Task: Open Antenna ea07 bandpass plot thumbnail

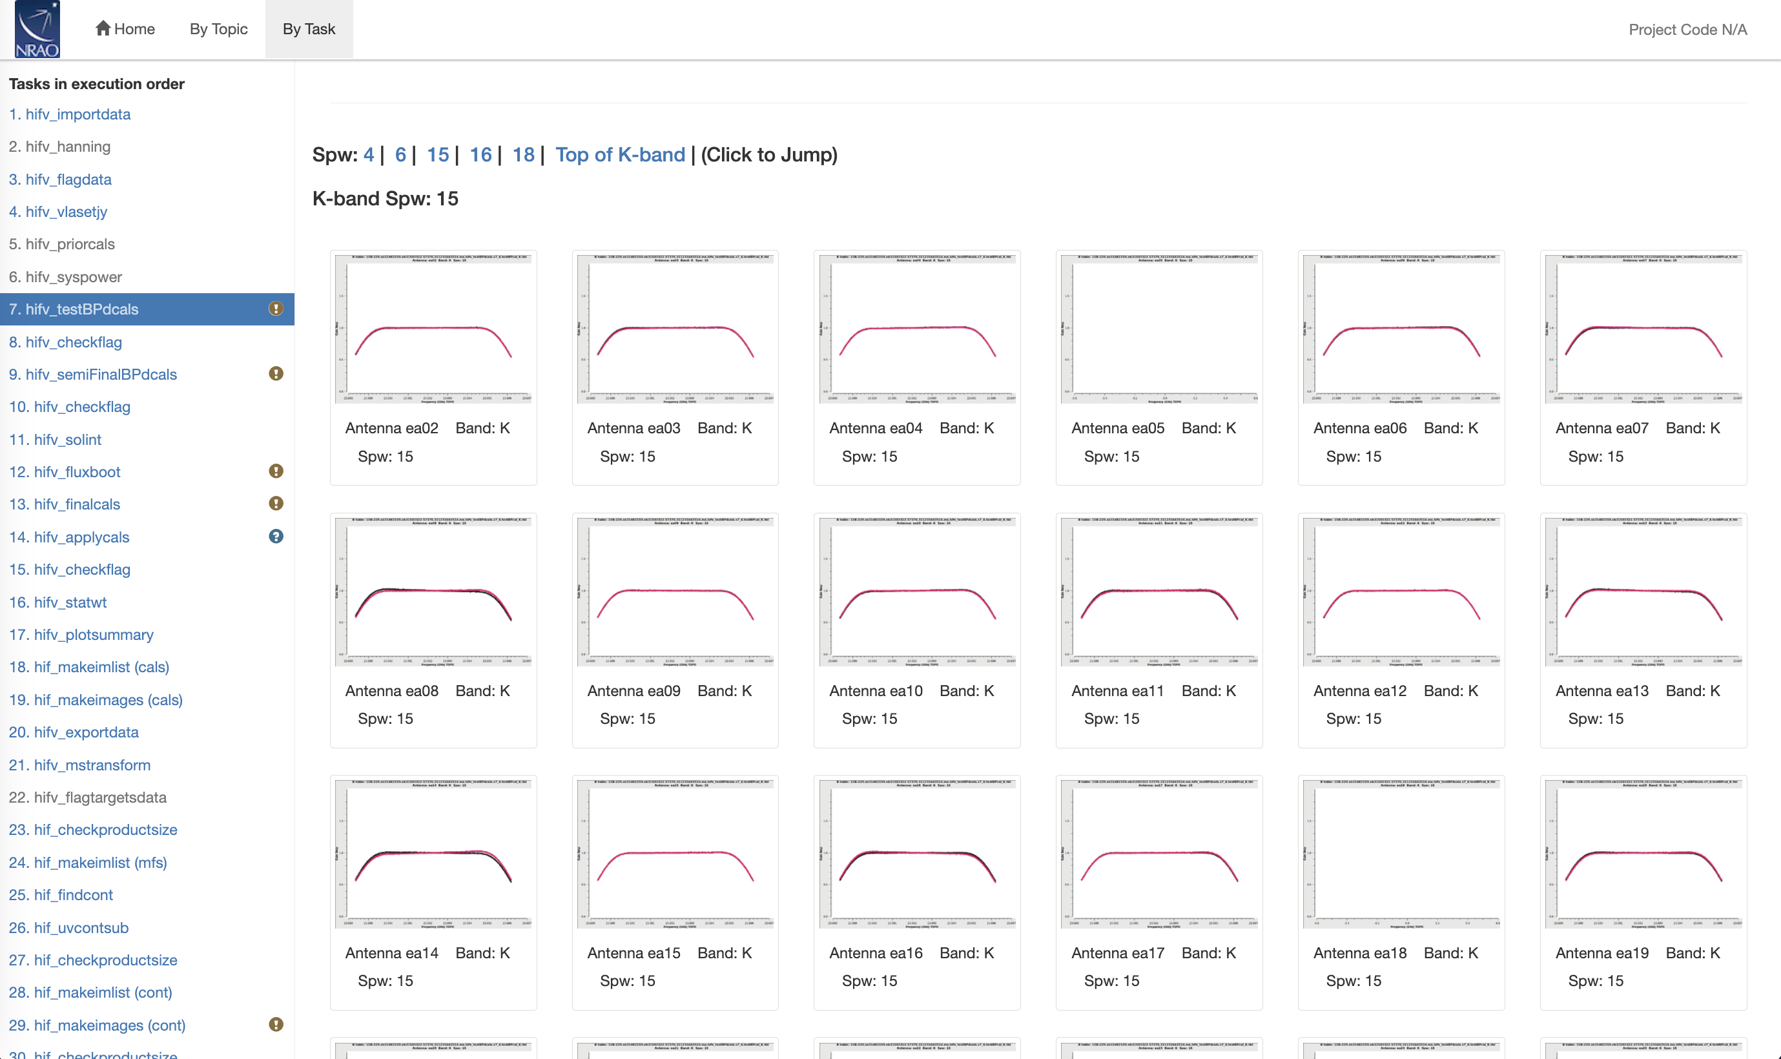Action: pos(1643,329)
